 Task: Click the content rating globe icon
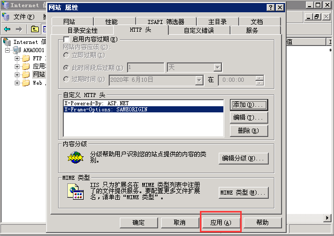click(x=75, y=157)
